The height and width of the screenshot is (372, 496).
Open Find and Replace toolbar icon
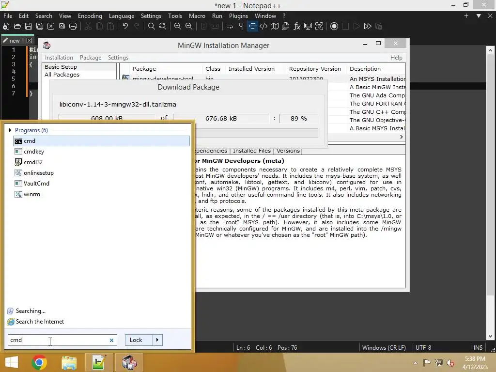coord(163,26)
